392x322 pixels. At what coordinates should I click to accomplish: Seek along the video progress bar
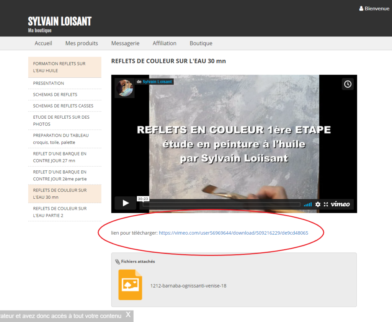pos(222,204)
